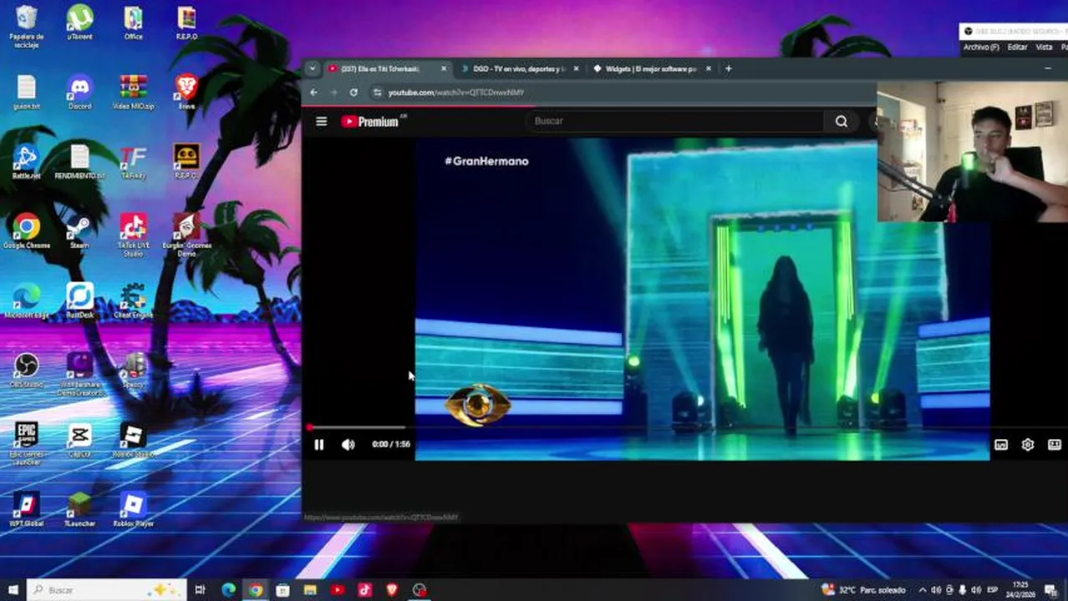Viewport: 1068px width, 601px height.
Task: Open the YouTube player settings gear
Action: coord(1027,445)
